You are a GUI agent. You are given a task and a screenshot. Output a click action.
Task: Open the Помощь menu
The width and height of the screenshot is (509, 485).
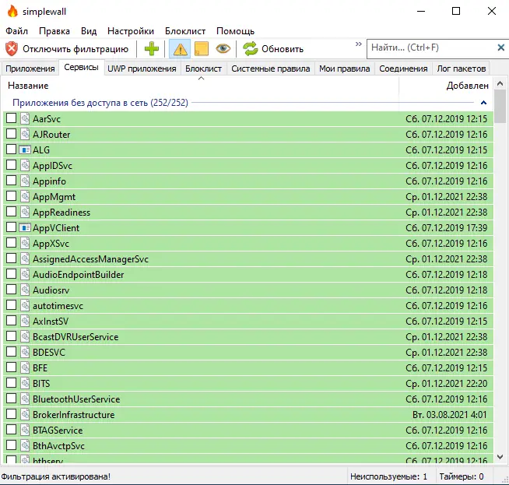click(235, 31)
